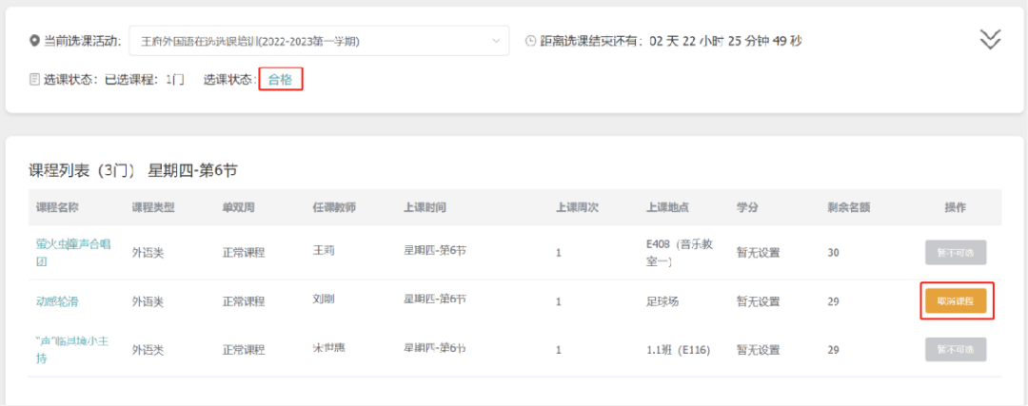
Task: Click the 课程类型 column header
Action: point(153,207)
